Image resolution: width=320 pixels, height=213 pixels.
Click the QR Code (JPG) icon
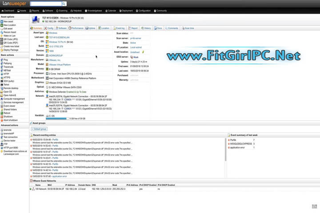(x=2, y=39)
